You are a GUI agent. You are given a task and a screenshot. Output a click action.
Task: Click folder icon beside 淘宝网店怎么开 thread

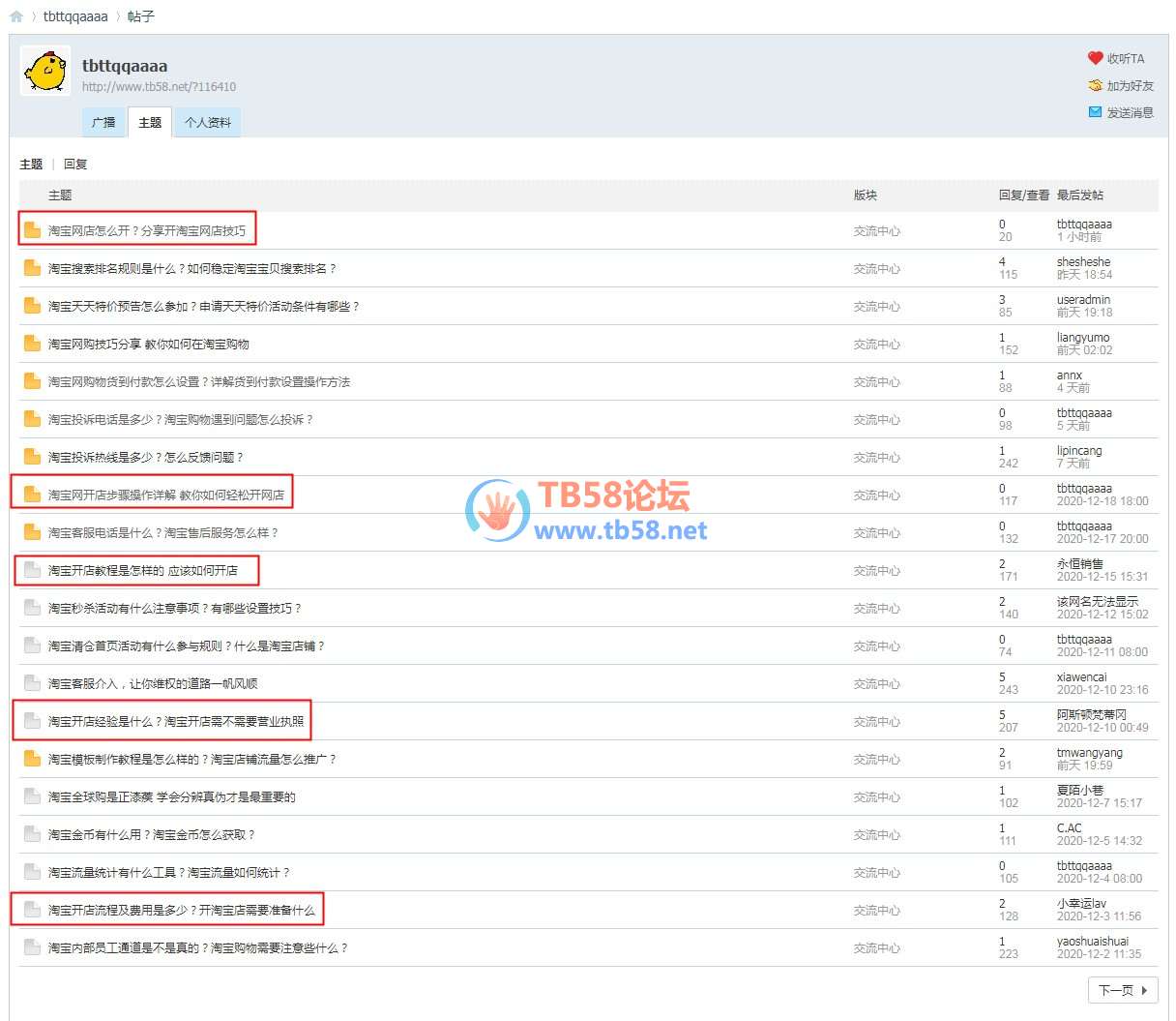coord(32,230)
